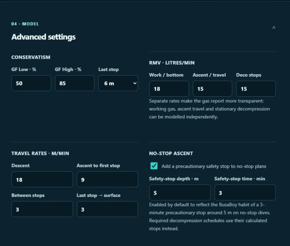This screenshot has width=290, height=246.
Task: Click the GF Low percentage field
Action: click(31, 83)
